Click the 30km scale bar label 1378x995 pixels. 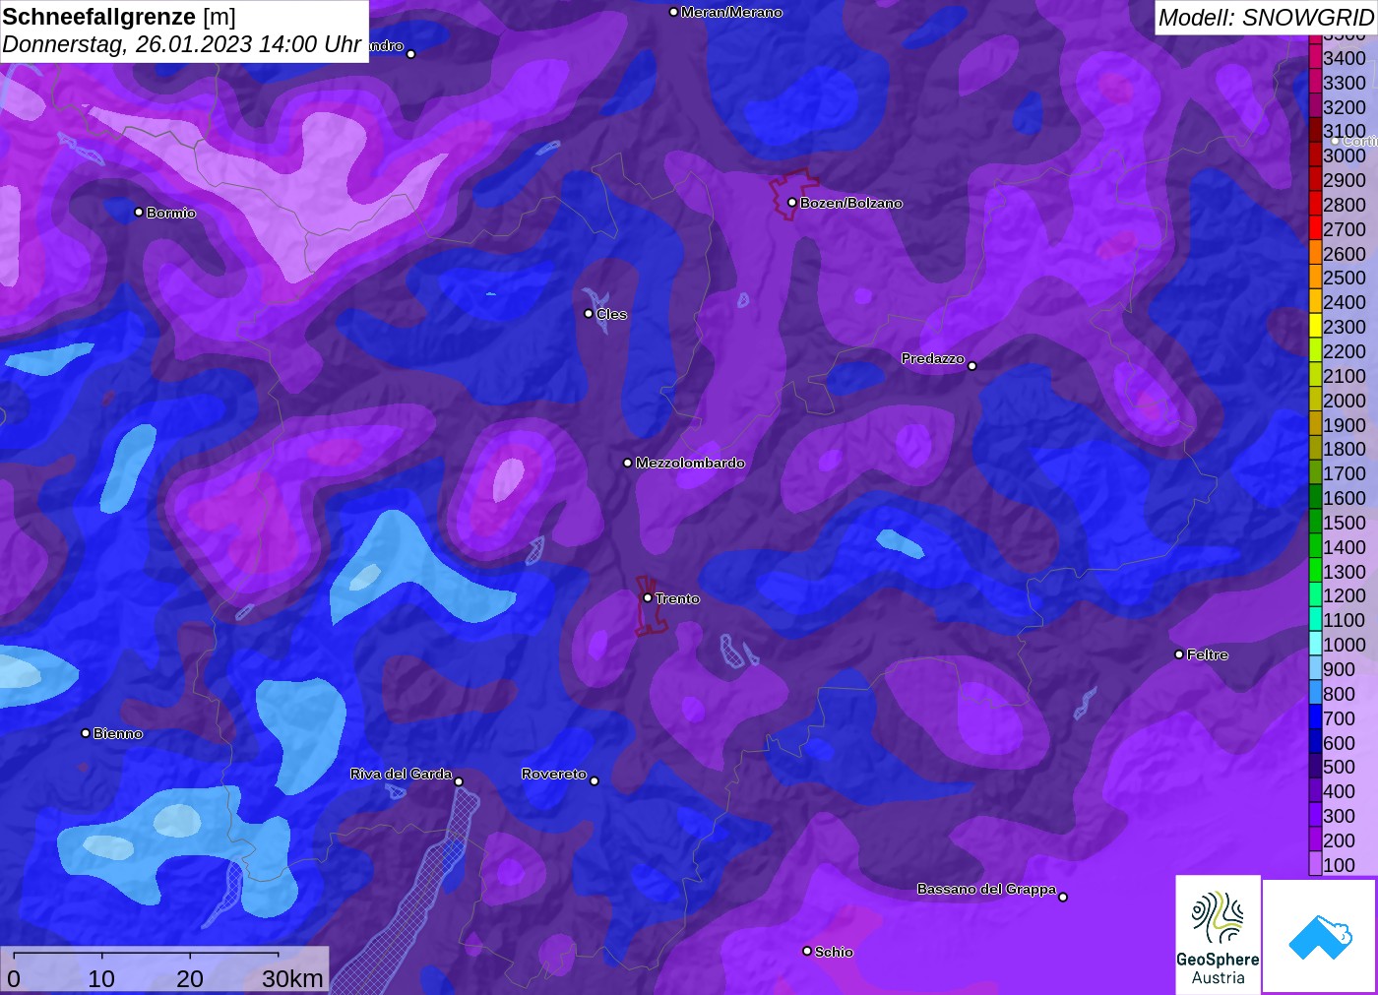[x=292, y=978]
